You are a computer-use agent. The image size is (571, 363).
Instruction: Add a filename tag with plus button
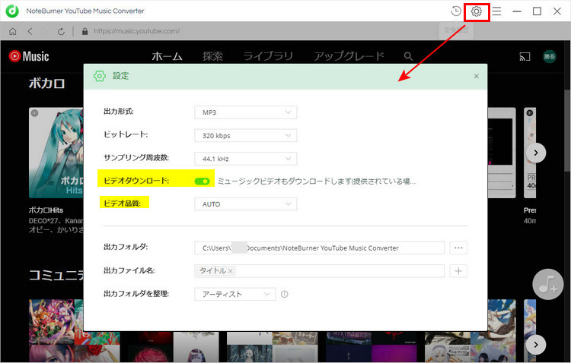[x=458, y=271]
